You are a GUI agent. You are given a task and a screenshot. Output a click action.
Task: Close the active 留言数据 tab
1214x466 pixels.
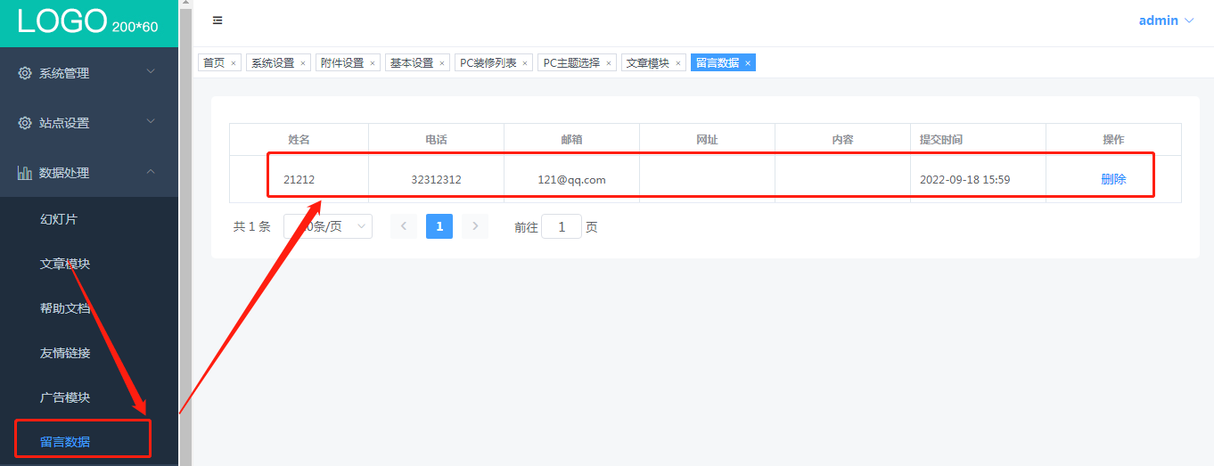pyautogui.click(x=748, y=63)
